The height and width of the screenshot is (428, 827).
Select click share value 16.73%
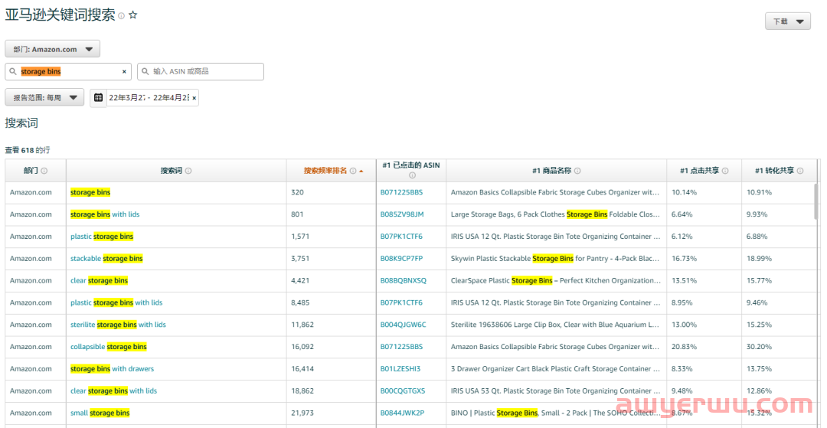pos(684,259)
